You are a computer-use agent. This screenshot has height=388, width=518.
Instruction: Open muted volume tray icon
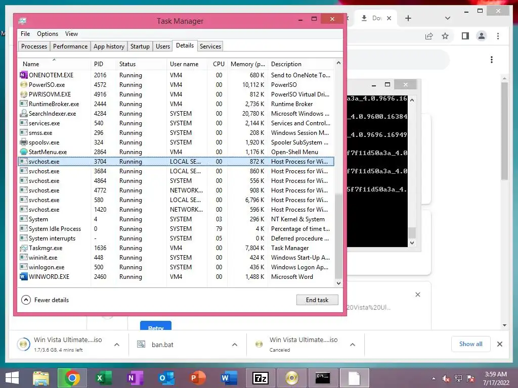click(x=446, y=379)
